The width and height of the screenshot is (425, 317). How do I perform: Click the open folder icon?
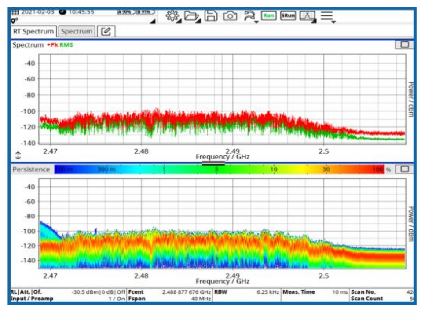[192, 16]
